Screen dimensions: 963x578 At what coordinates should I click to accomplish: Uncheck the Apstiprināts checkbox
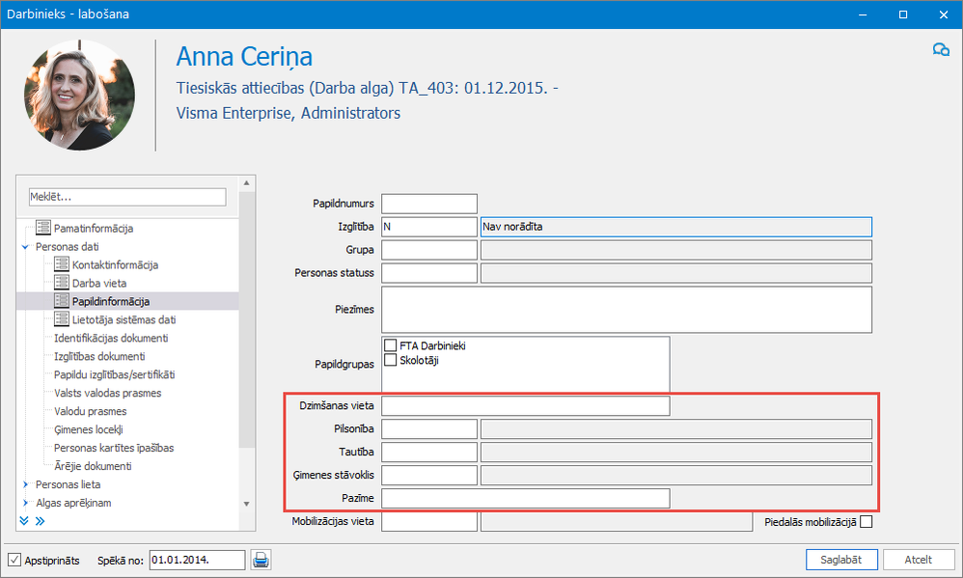14,560
